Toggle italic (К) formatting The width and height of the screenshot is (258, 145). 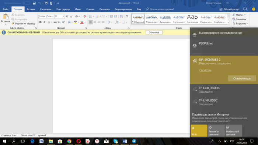44,22
